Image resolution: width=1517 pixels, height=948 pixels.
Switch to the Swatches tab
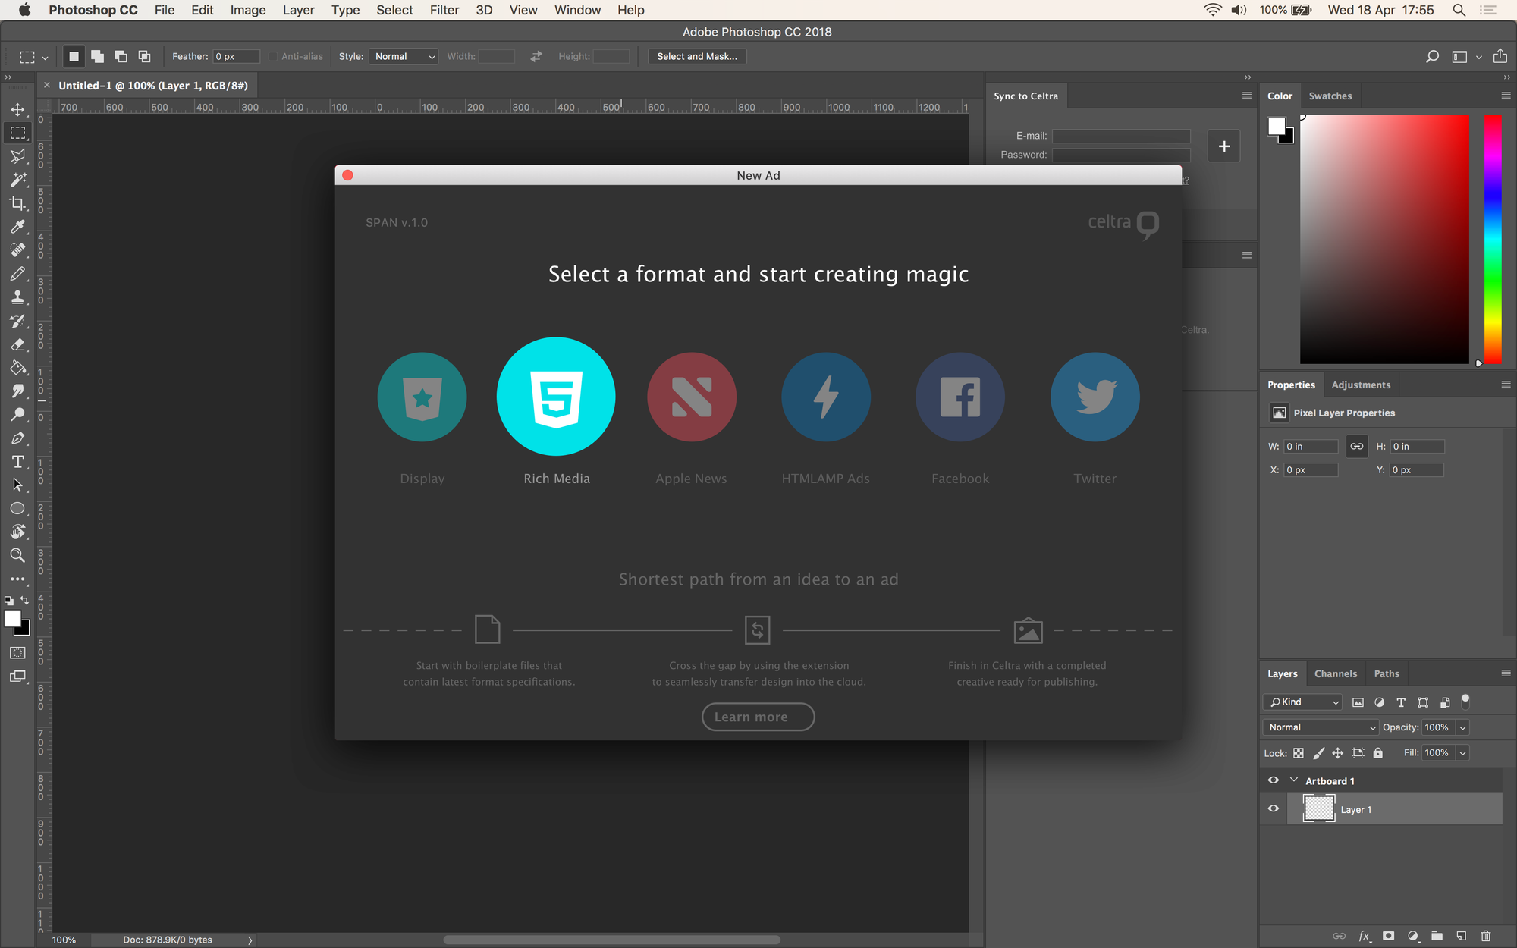click(x=1330, y=96)
